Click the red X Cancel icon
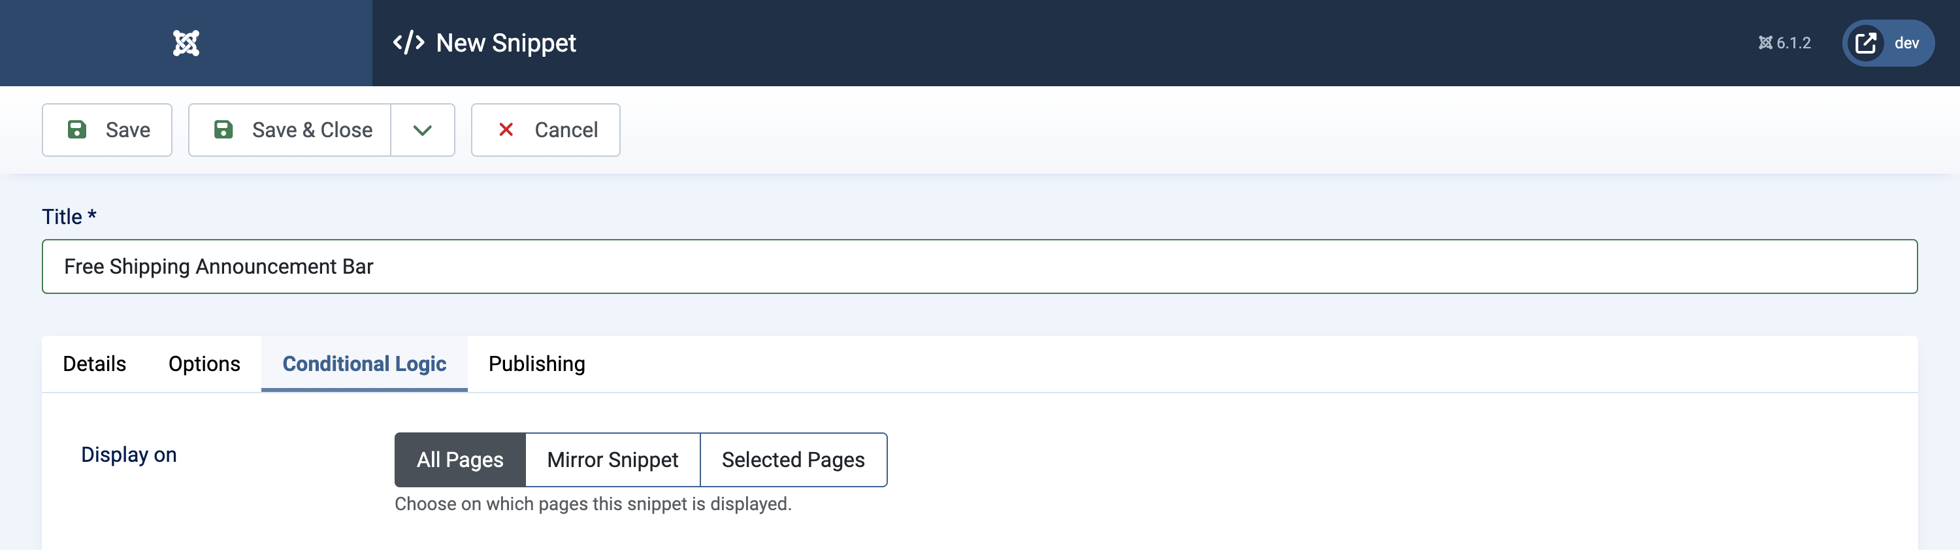The width and height of the screenshot is (1960, 550). (x=506, y=129)
